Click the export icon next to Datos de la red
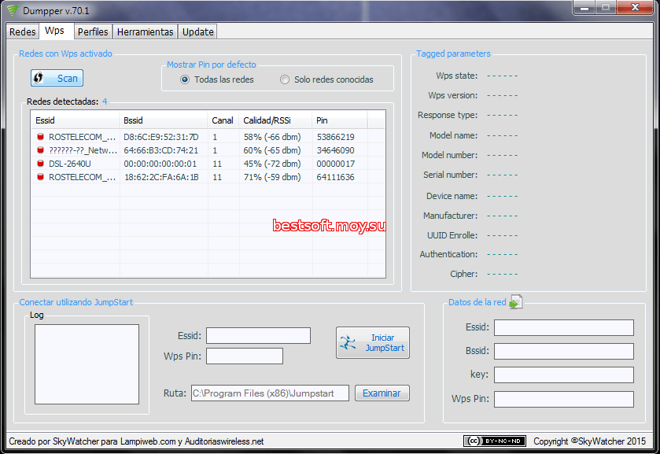660x454 pixels. pos(515,301)
